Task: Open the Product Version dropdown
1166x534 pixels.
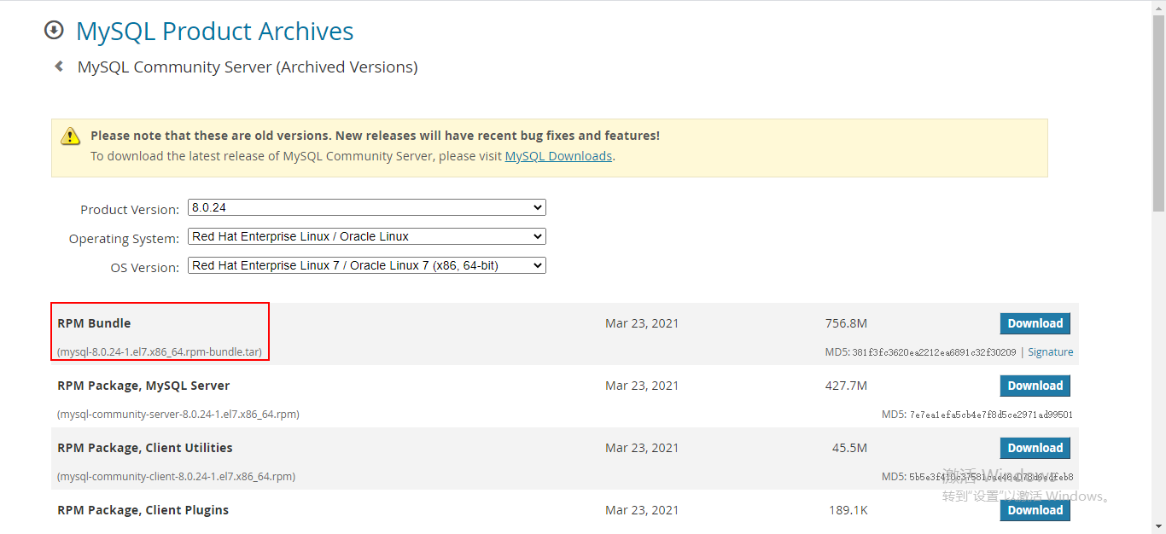Action: pos(366,207)
